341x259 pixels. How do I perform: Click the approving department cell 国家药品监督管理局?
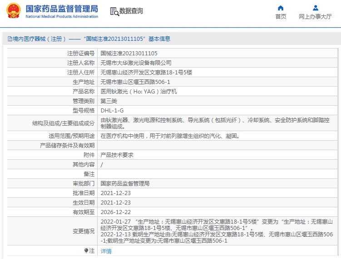click(217, 184)
